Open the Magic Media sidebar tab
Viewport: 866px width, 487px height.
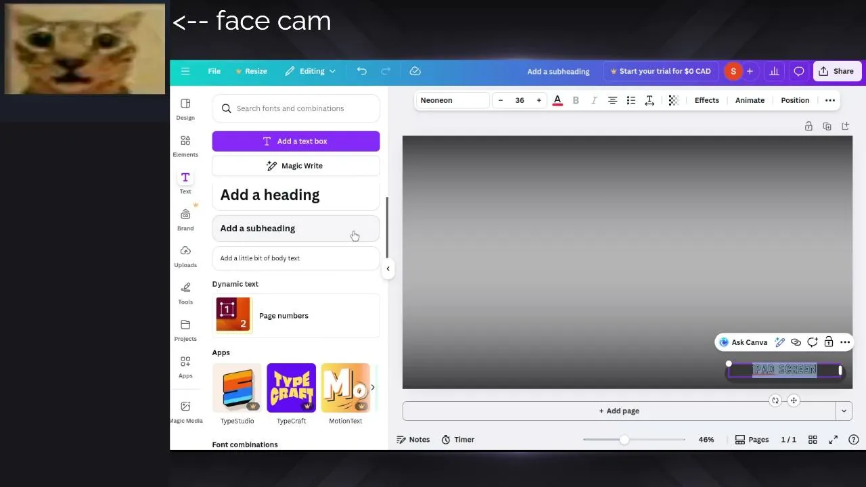tap(185, 411)
